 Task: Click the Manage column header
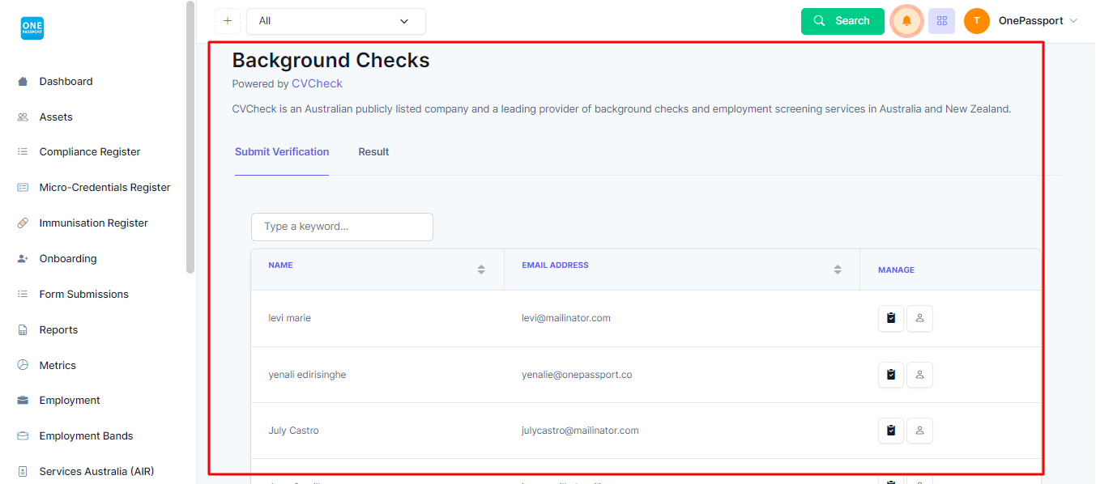[x=896, y=270]
